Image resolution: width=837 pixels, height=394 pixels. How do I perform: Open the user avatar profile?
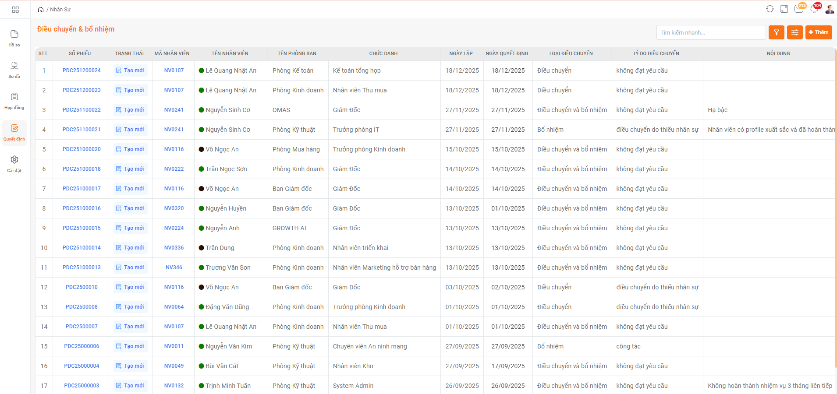829,9
